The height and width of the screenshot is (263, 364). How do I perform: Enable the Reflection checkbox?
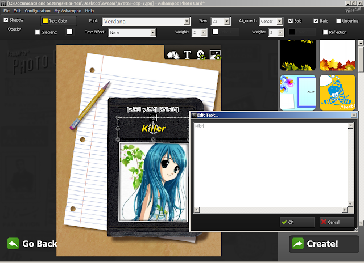coord(325,32)
